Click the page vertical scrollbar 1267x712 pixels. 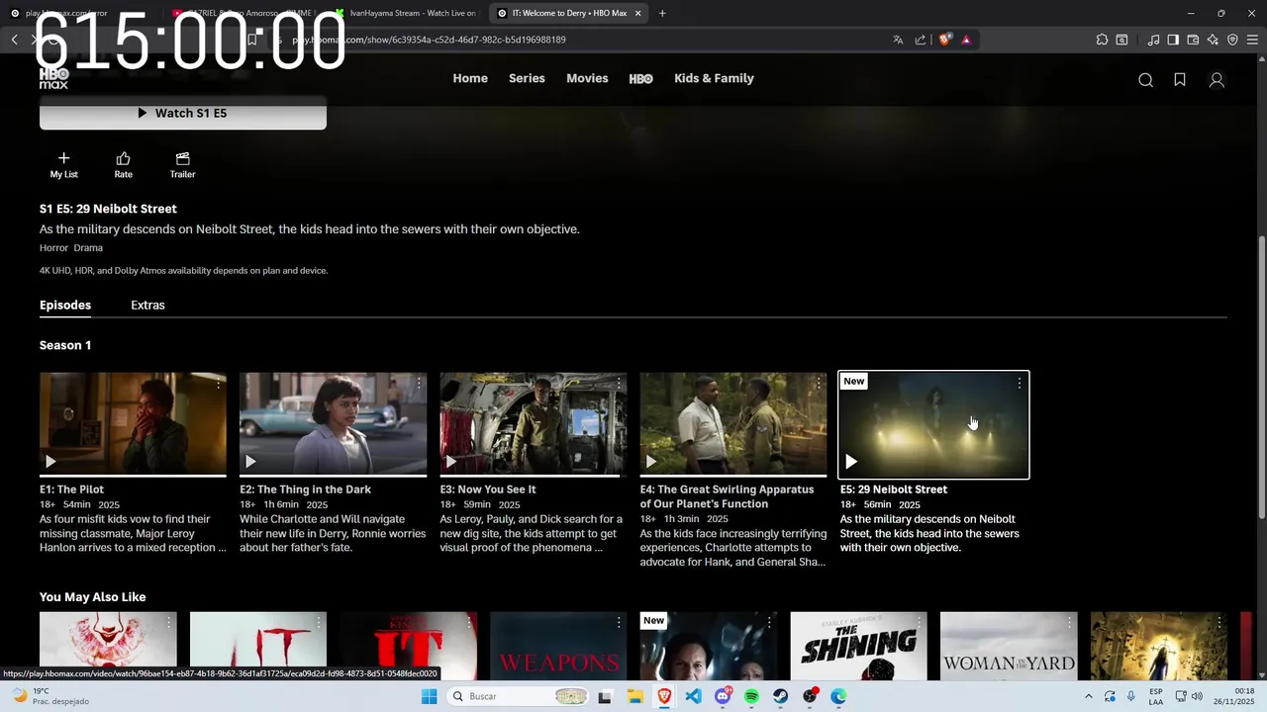coord(1261,376)
